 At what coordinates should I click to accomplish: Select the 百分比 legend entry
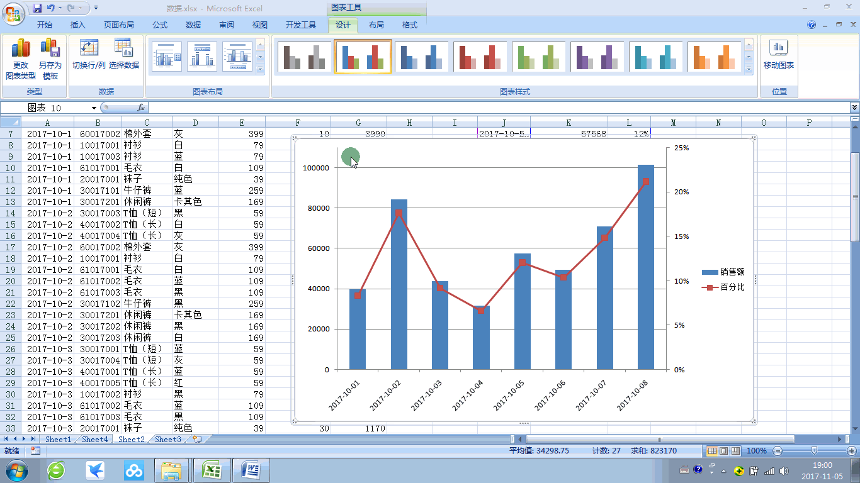(x=723, y=287)
